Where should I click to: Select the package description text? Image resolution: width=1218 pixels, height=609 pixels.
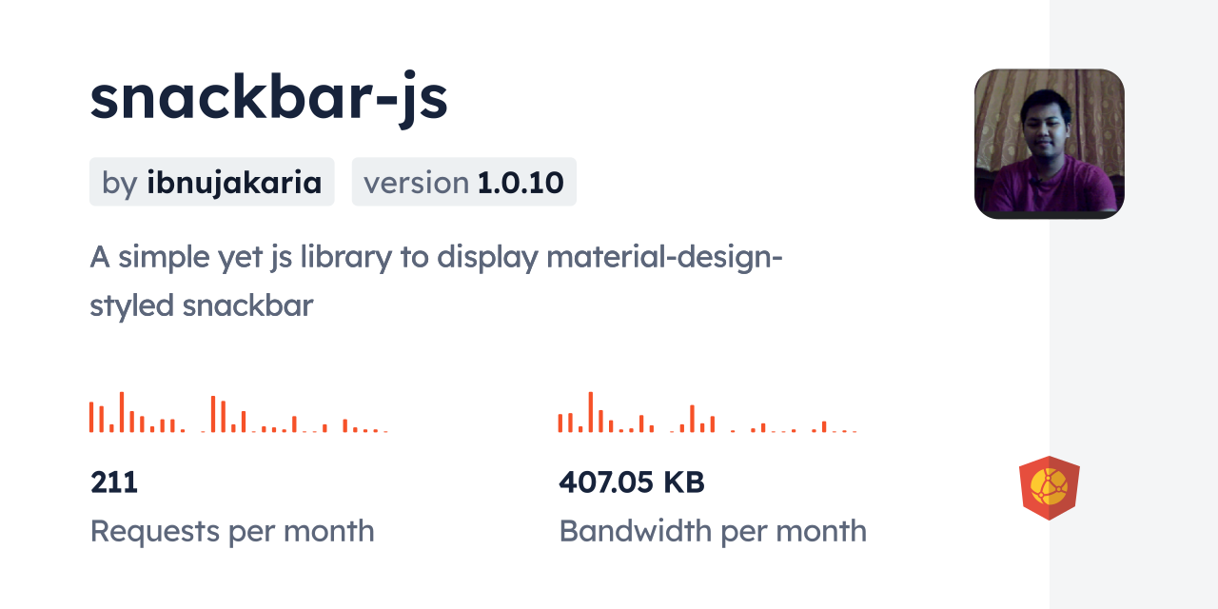[437, 281]
